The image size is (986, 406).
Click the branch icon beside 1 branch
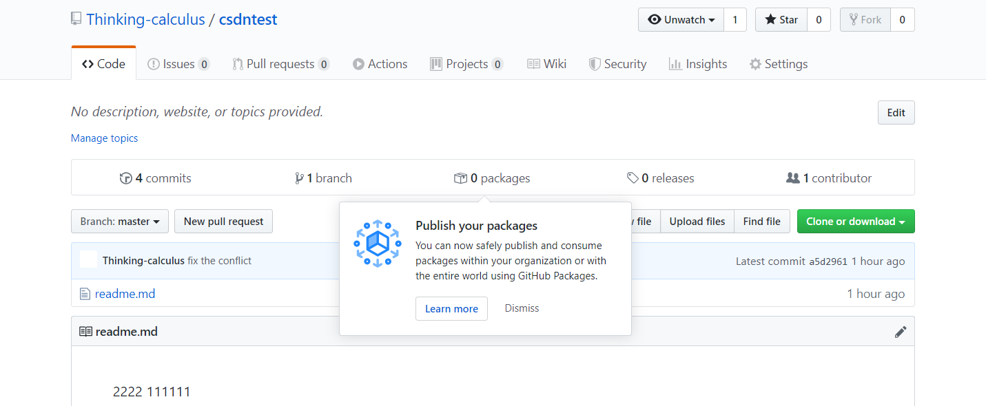click(x=299, y=178)
